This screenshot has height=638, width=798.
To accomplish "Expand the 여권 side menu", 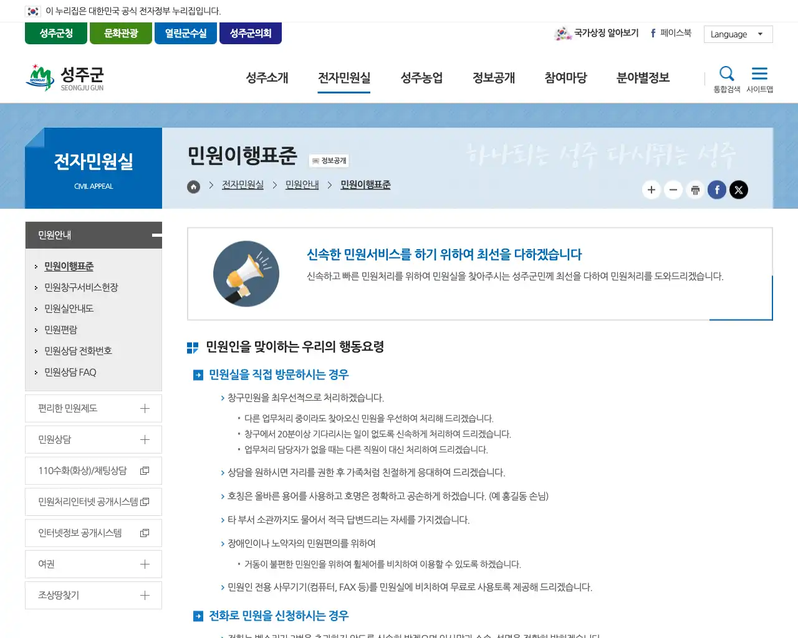I will pyautogui.click(x=94, y=564).
